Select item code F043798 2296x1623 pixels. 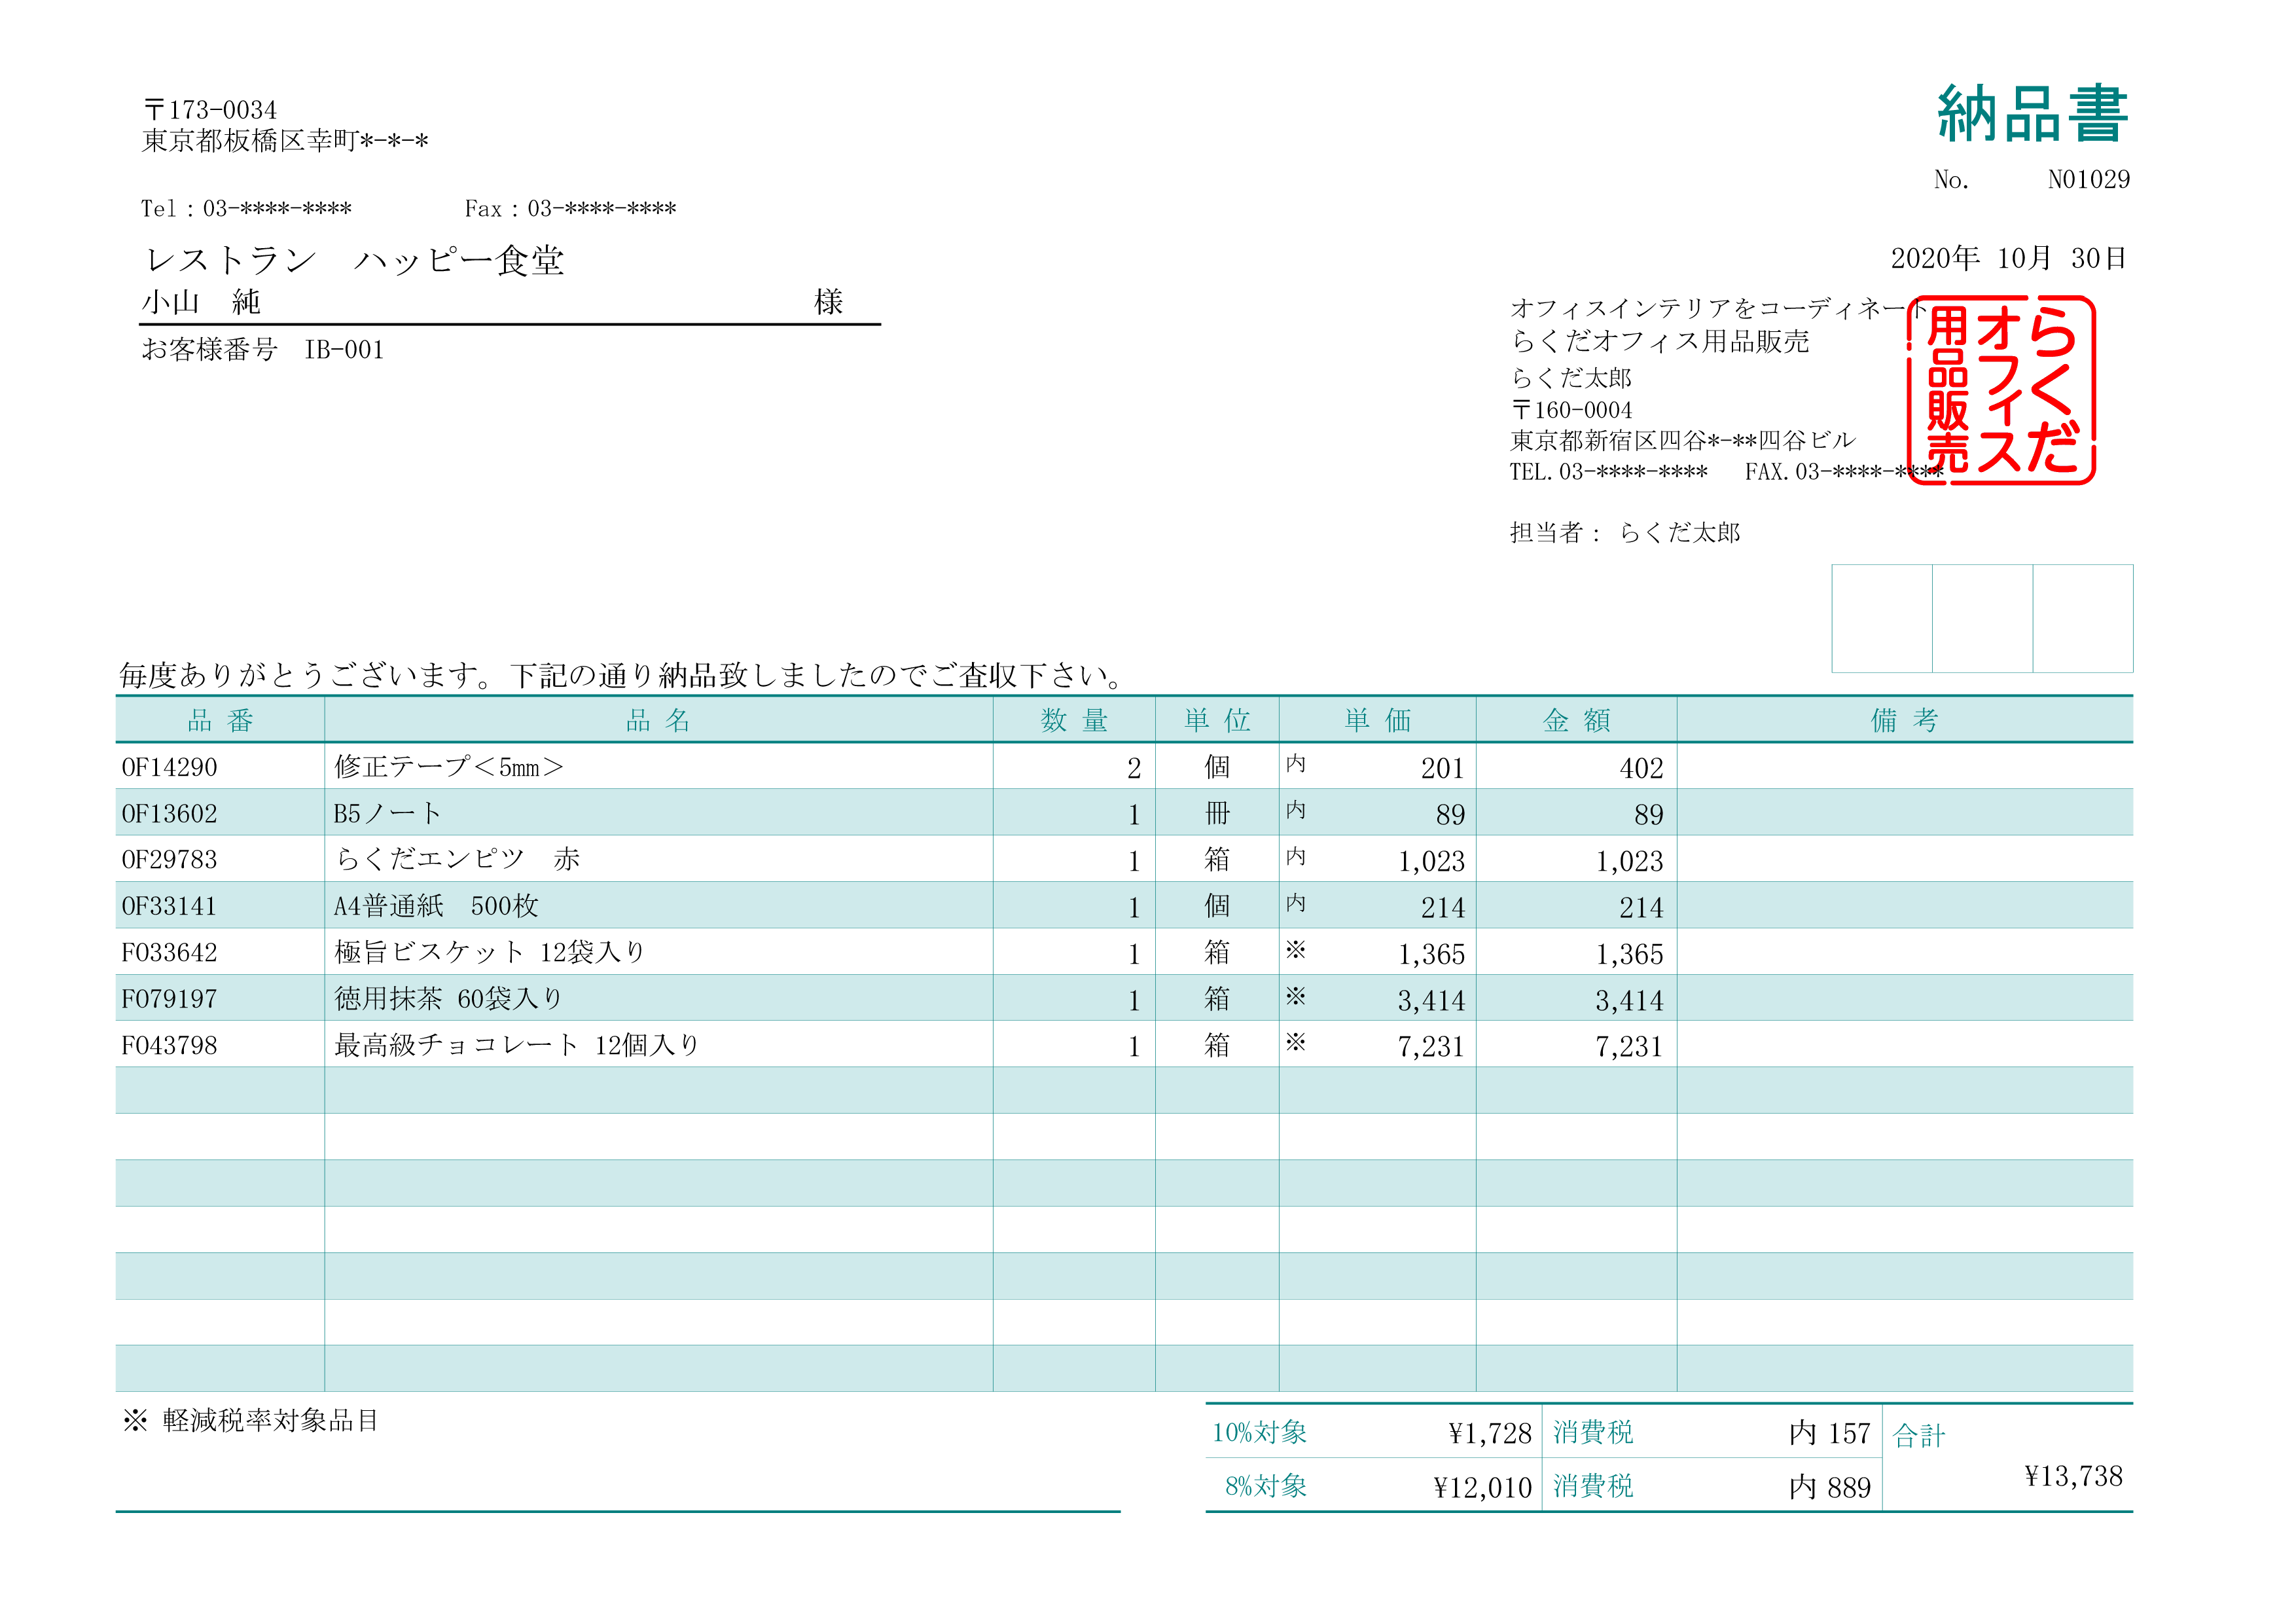click(169, 1046)
